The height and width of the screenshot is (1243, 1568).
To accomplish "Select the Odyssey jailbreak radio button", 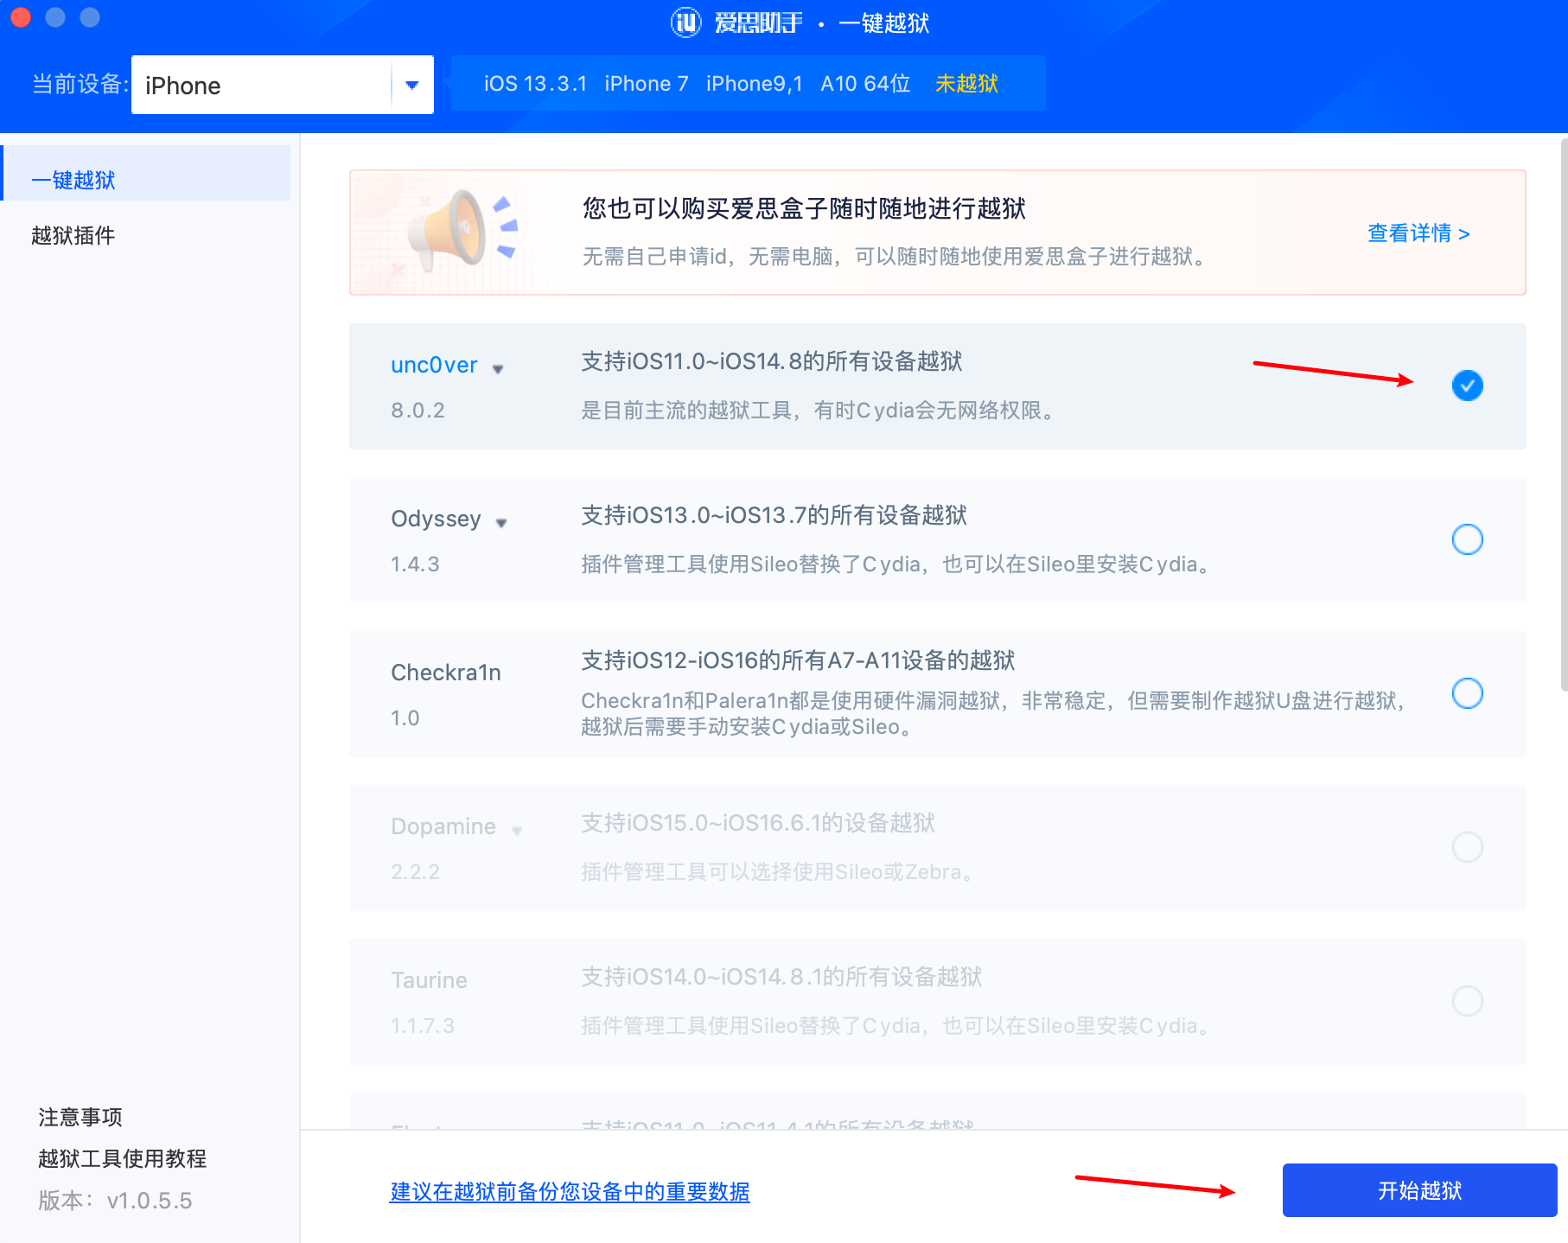I will (1467, 539).
